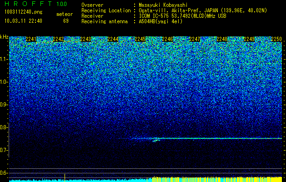Viewport: 286px width, 182px height.
Task: Click the 2245 time marker
Action: coord(140,39)
